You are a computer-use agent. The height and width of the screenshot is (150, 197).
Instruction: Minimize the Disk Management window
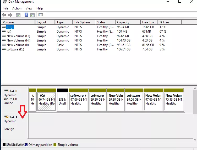coord(168,2)
